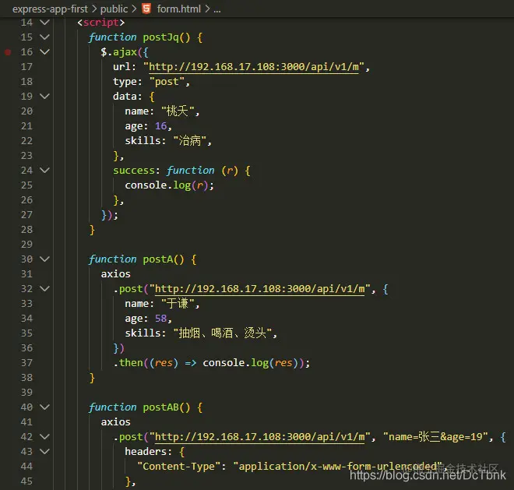514x490 pixels.
Task: Click the "success" property on line 24
Action: (134, 171)
